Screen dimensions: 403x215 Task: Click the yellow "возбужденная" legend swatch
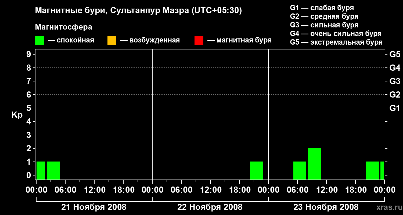coord(112,41)
